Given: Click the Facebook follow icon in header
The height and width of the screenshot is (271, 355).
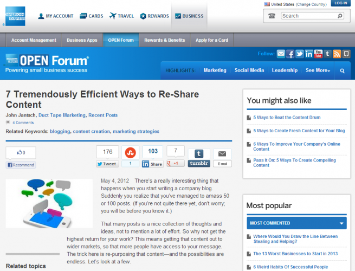Looking at the screenshot, I should click(x=290, y=54).
